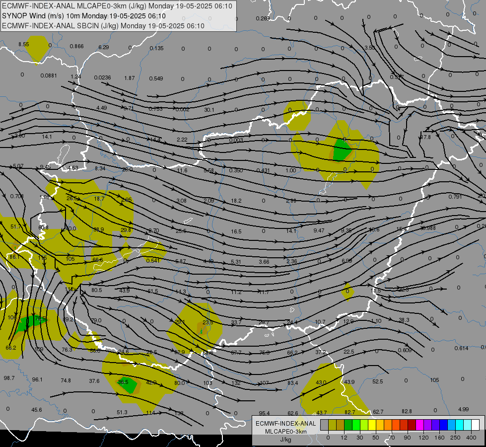Screen dimensions: 486x447
Task: Click the map value 132
Action: 236,383
